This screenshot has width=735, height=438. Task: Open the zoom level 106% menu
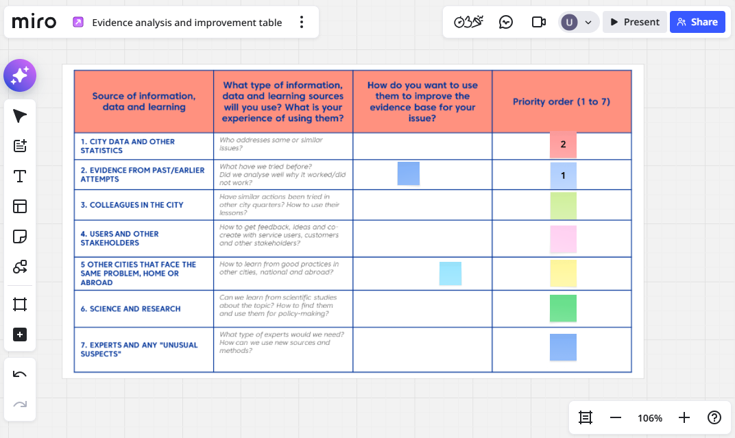click(x=649, y=418)
